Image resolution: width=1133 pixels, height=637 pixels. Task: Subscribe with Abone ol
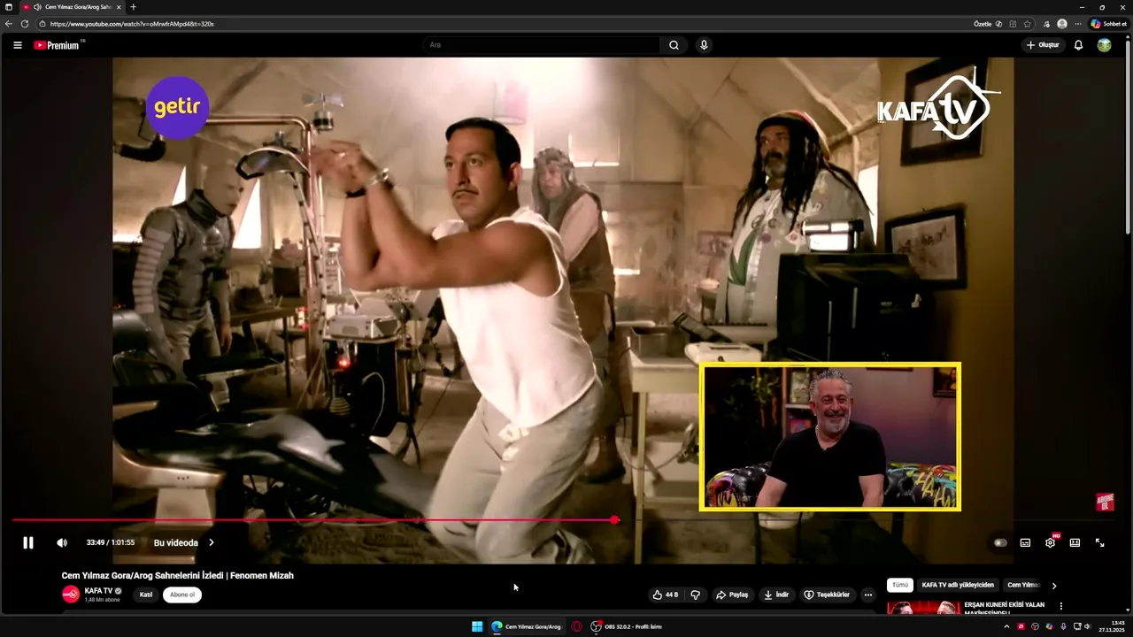click(x=182, y=595)
